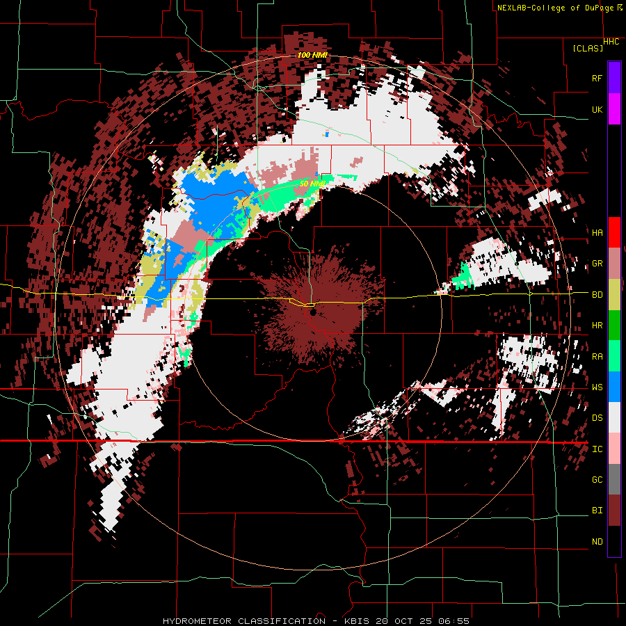Click the RF purple legend swatch
This screenshot has height=626, width=626.
[x=614, y=78]
